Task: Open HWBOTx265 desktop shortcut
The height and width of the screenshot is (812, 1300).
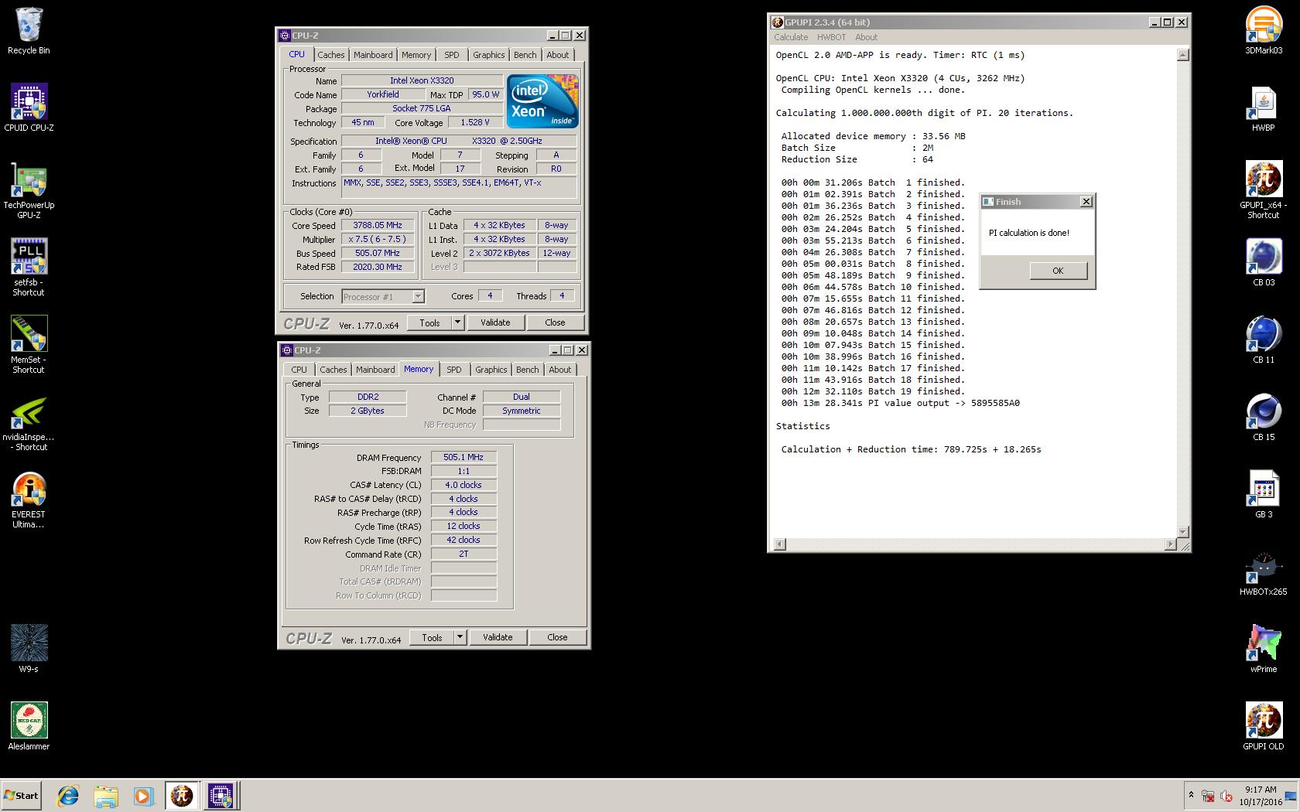Action: [x=1263, y=572]
